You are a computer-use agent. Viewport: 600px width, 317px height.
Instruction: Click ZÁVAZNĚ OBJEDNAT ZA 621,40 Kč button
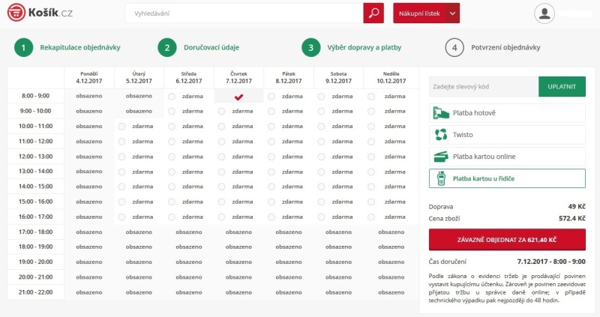[507, 240]
